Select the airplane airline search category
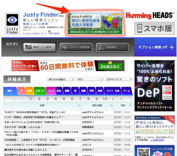The height and width of the screenshot is (156, 177). click(x=76, y=47)
